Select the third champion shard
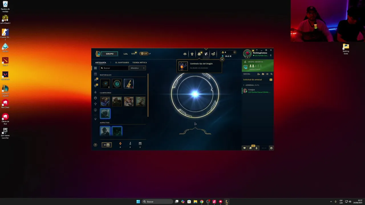365x205 pixels. (x=129, y=101)
